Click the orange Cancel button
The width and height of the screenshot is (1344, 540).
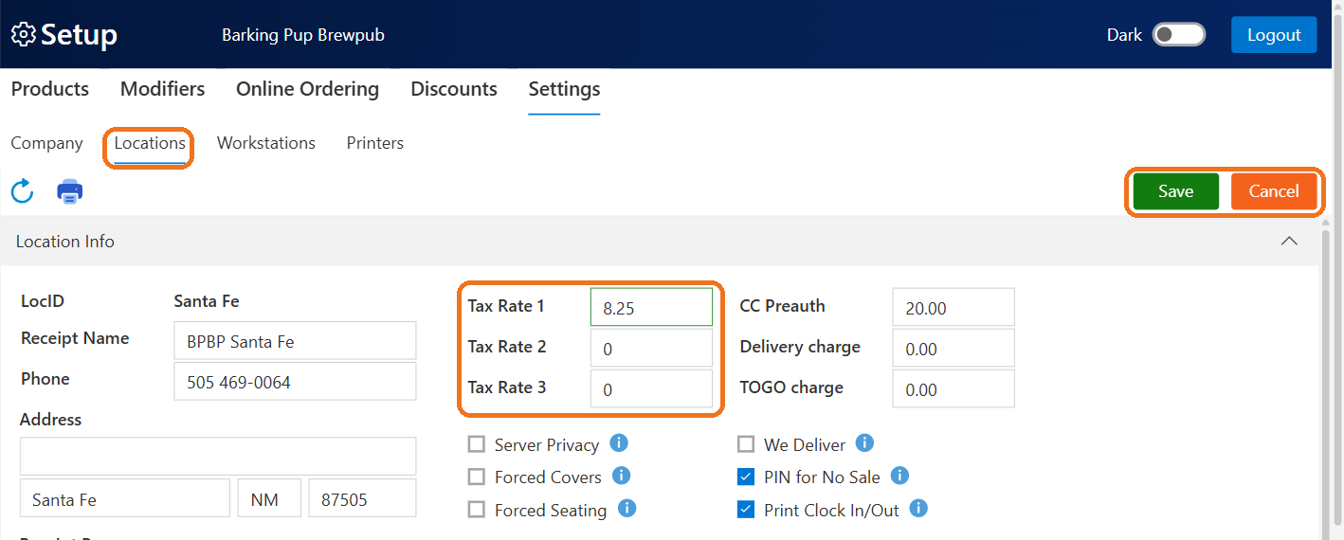(1274, 191)
